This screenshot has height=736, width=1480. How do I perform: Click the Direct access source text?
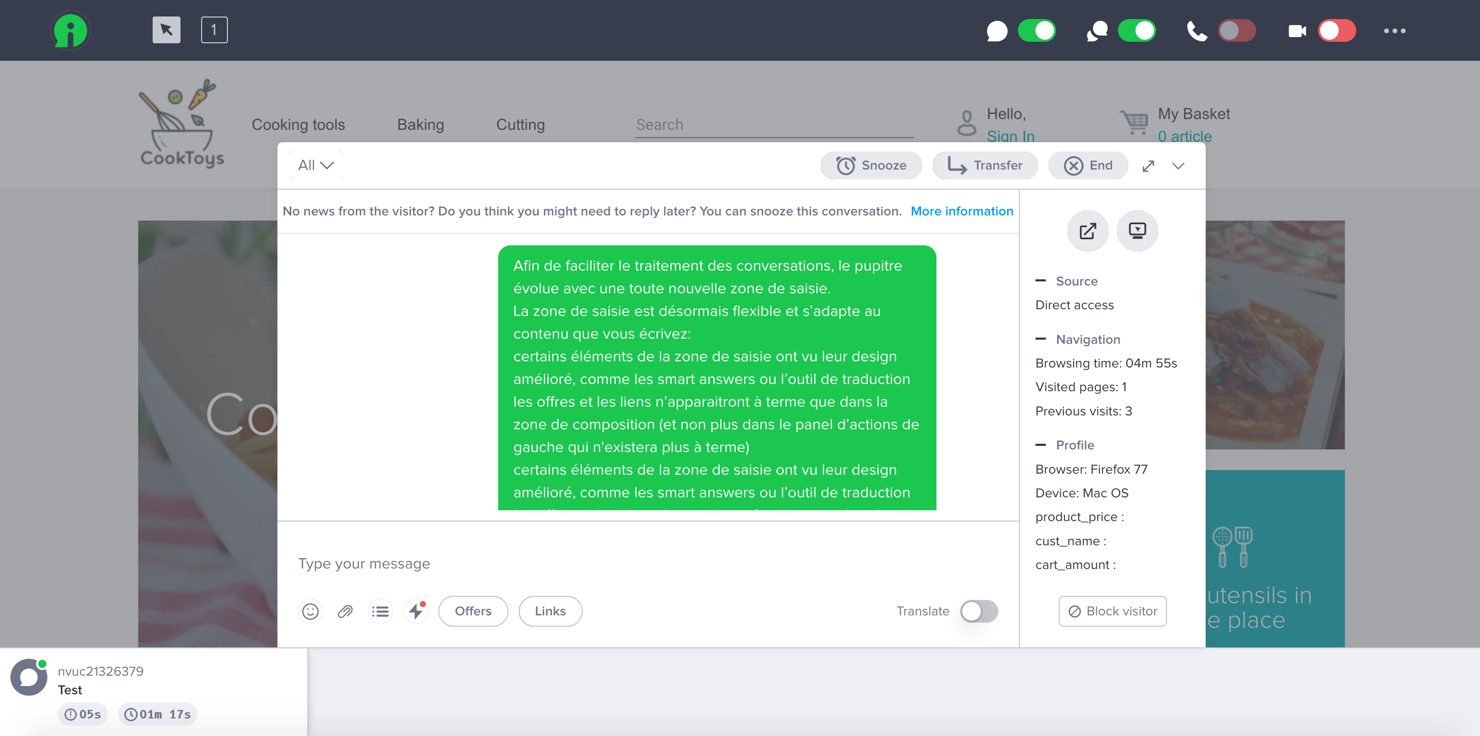tap(1074, 305)
